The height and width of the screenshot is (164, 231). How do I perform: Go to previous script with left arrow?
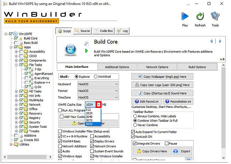click(211, 41)
